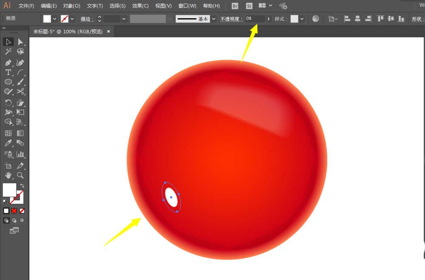Image resolution: width=425 pixels, height=280 pixels.
Task: Open control bar fill color dropdown
Action: click(54, 19)
